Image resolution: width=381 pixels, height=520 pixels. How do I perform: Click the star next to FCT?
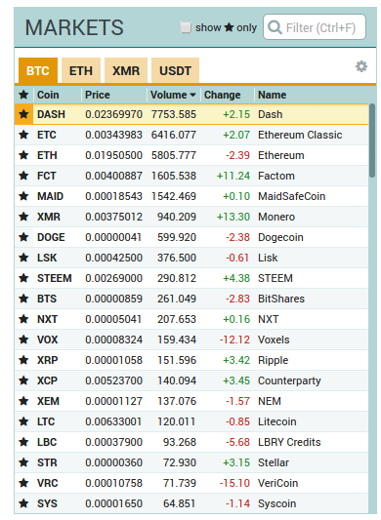pos(23,176)
